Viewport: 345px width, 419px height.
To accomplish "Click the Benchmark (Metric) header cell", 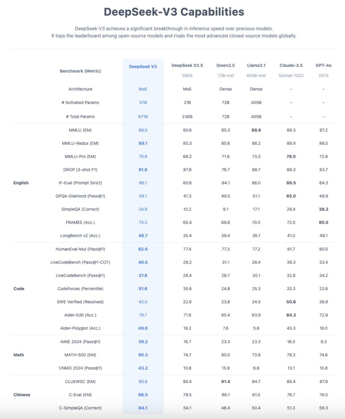I will 80,71.
